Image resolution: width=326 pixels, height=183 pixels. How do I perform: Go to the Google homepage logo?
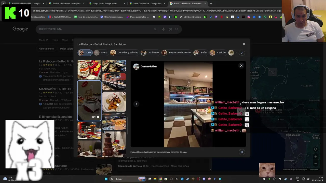coord(20,29)
